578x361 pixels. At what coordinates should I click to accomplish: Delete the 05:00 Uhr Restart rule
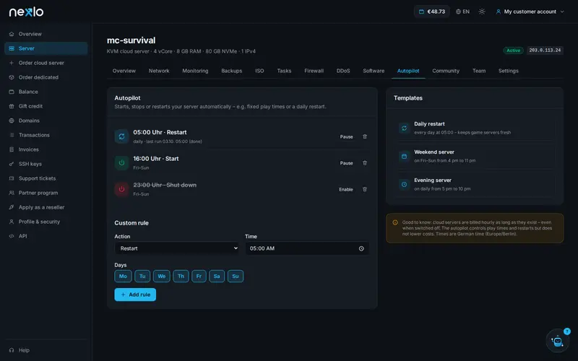pyautogui.click(x=365, y=136)
